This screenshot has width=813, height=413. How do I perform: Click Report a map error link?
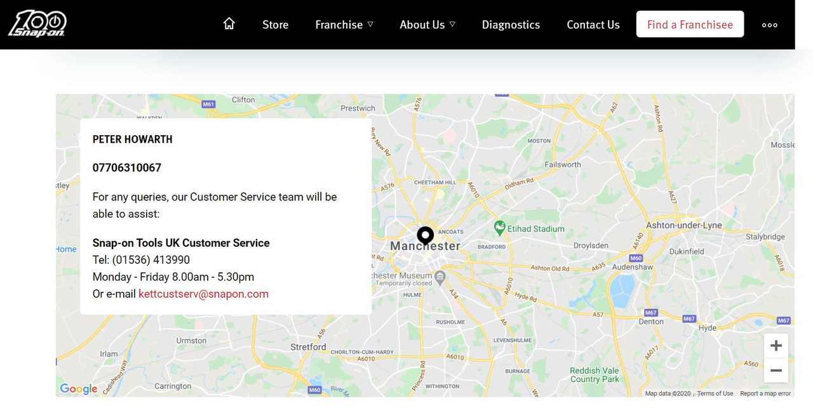point(765,393)
